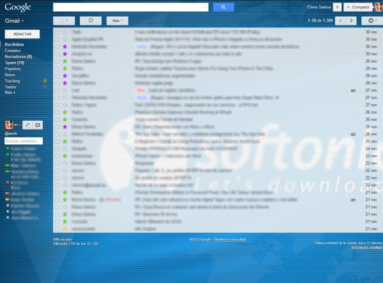Click the gray Twitter label color square
Viewport: 383px width, 283px height.
(45, 87)
